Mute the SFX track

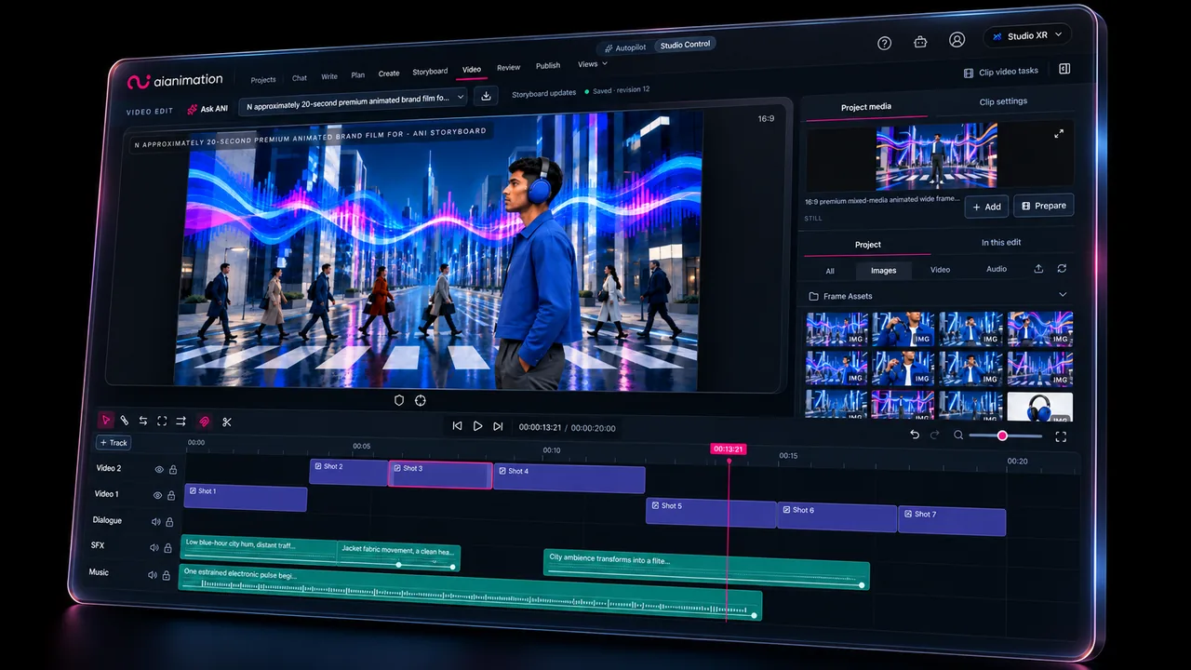click(154, 548)
